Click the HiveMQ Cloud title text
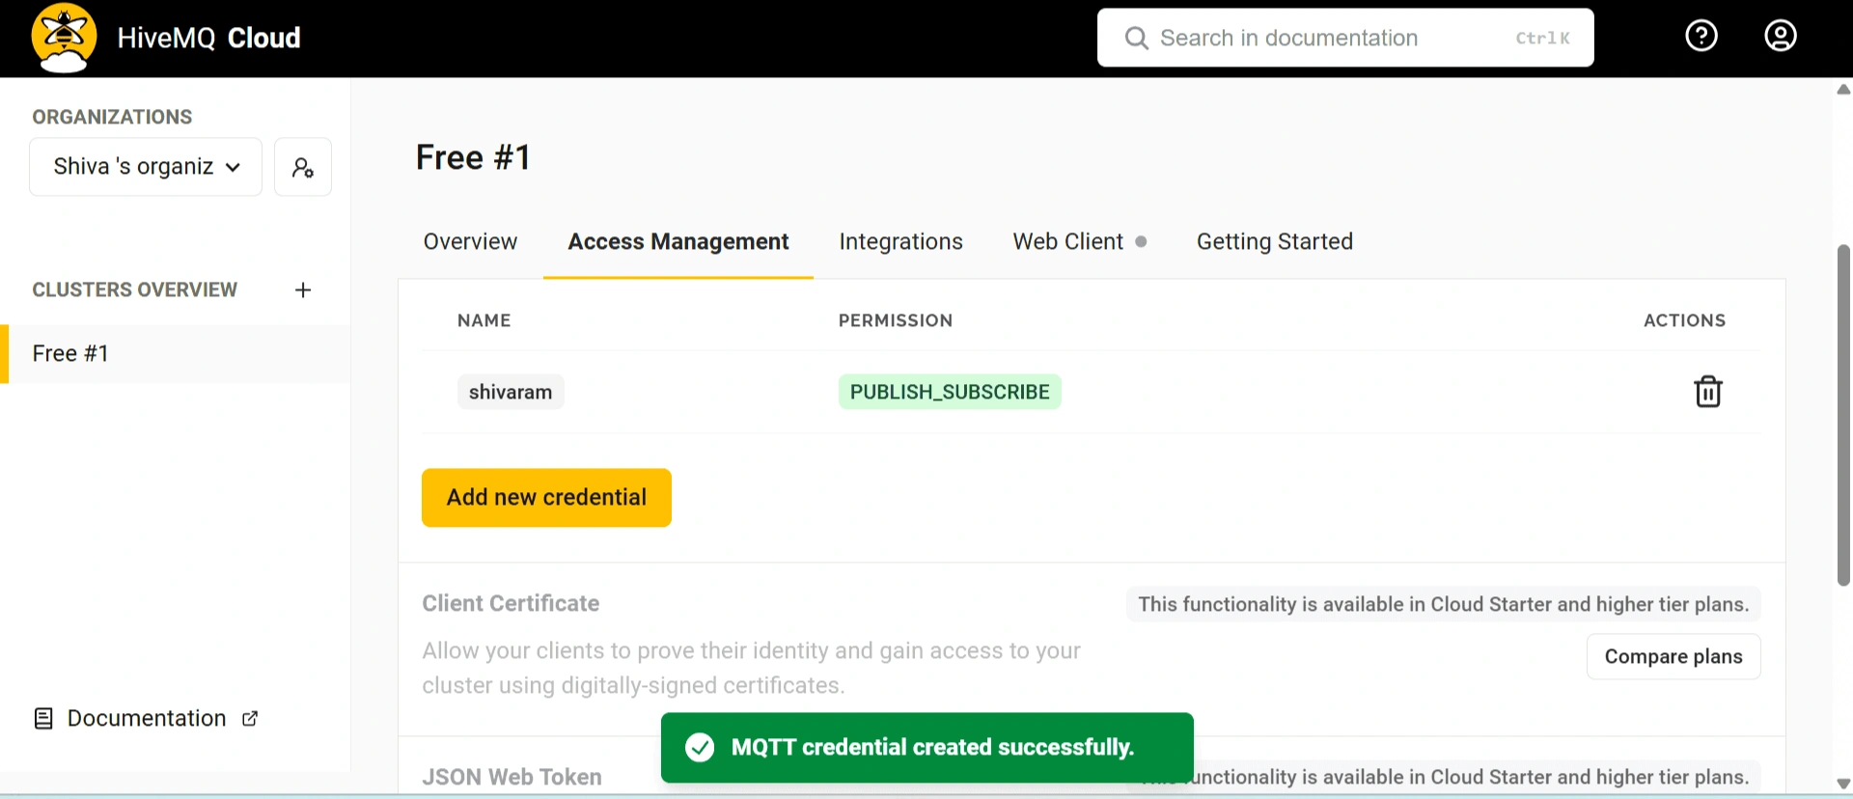 (x=208, y=38)
